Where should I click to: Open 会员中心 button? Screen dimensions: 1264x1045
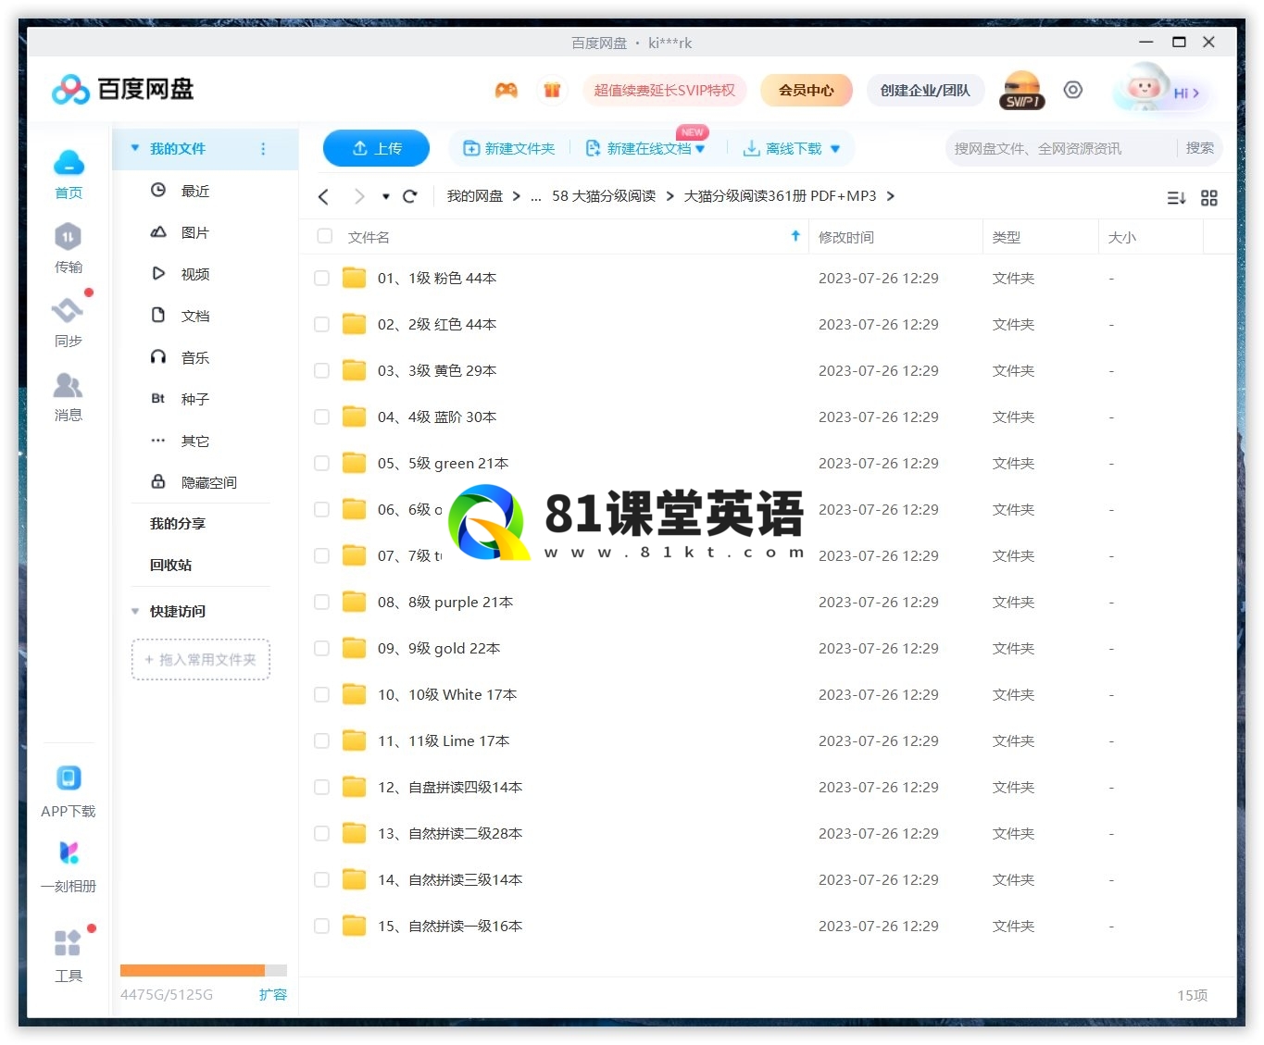806,90
